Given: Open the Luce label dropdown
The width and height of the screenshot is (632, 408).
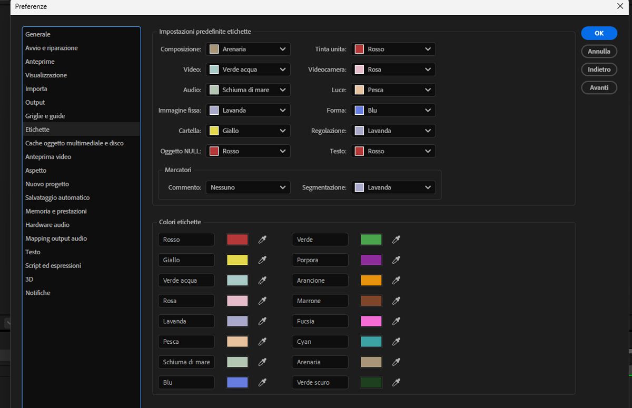Looking at the screenshot, I should point(393,90).
